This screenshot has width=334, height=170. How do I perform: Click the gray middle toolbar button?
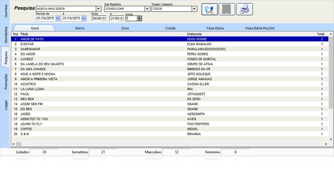(x=227, y=9)
